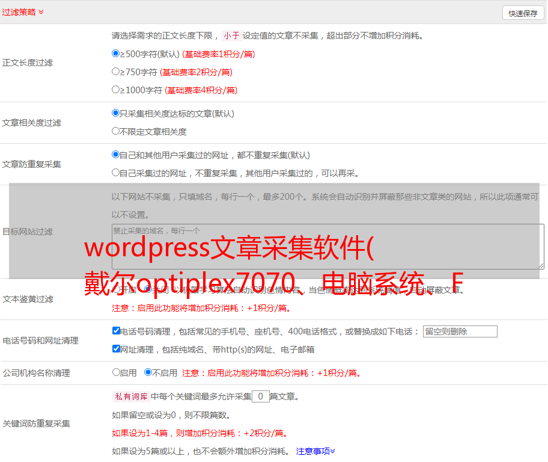Click the 电话号码和网址清理 row label

40,340
